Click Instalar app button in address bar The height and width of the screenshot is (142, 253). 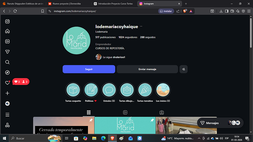point(166,11)
